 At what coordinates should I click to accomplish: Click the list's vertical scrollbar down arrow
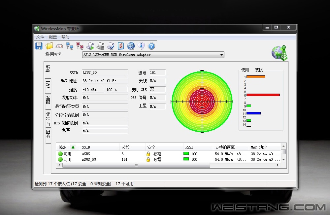[x=283, y=160]
